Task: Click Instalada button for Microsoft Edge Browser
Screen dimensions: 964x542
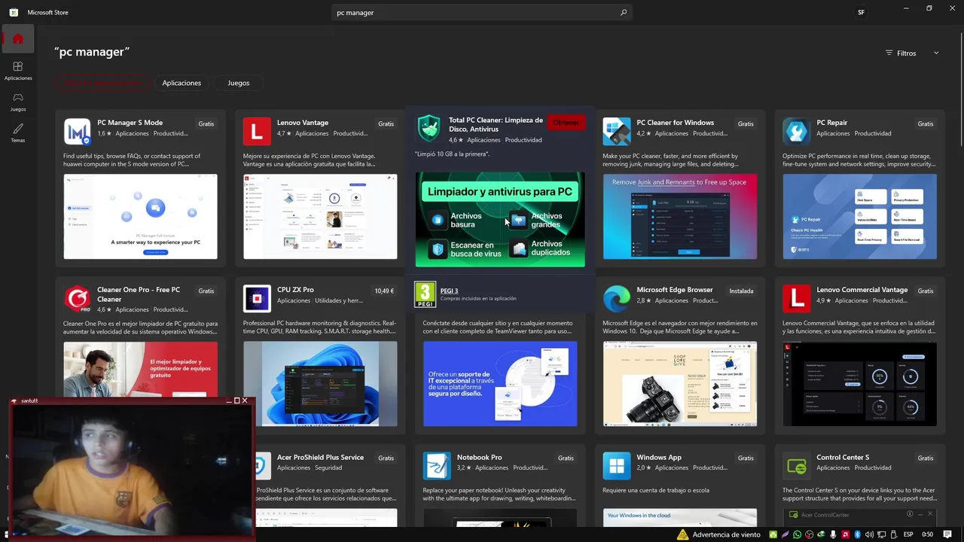Action: pyautogui.click(x=741, y=291)
